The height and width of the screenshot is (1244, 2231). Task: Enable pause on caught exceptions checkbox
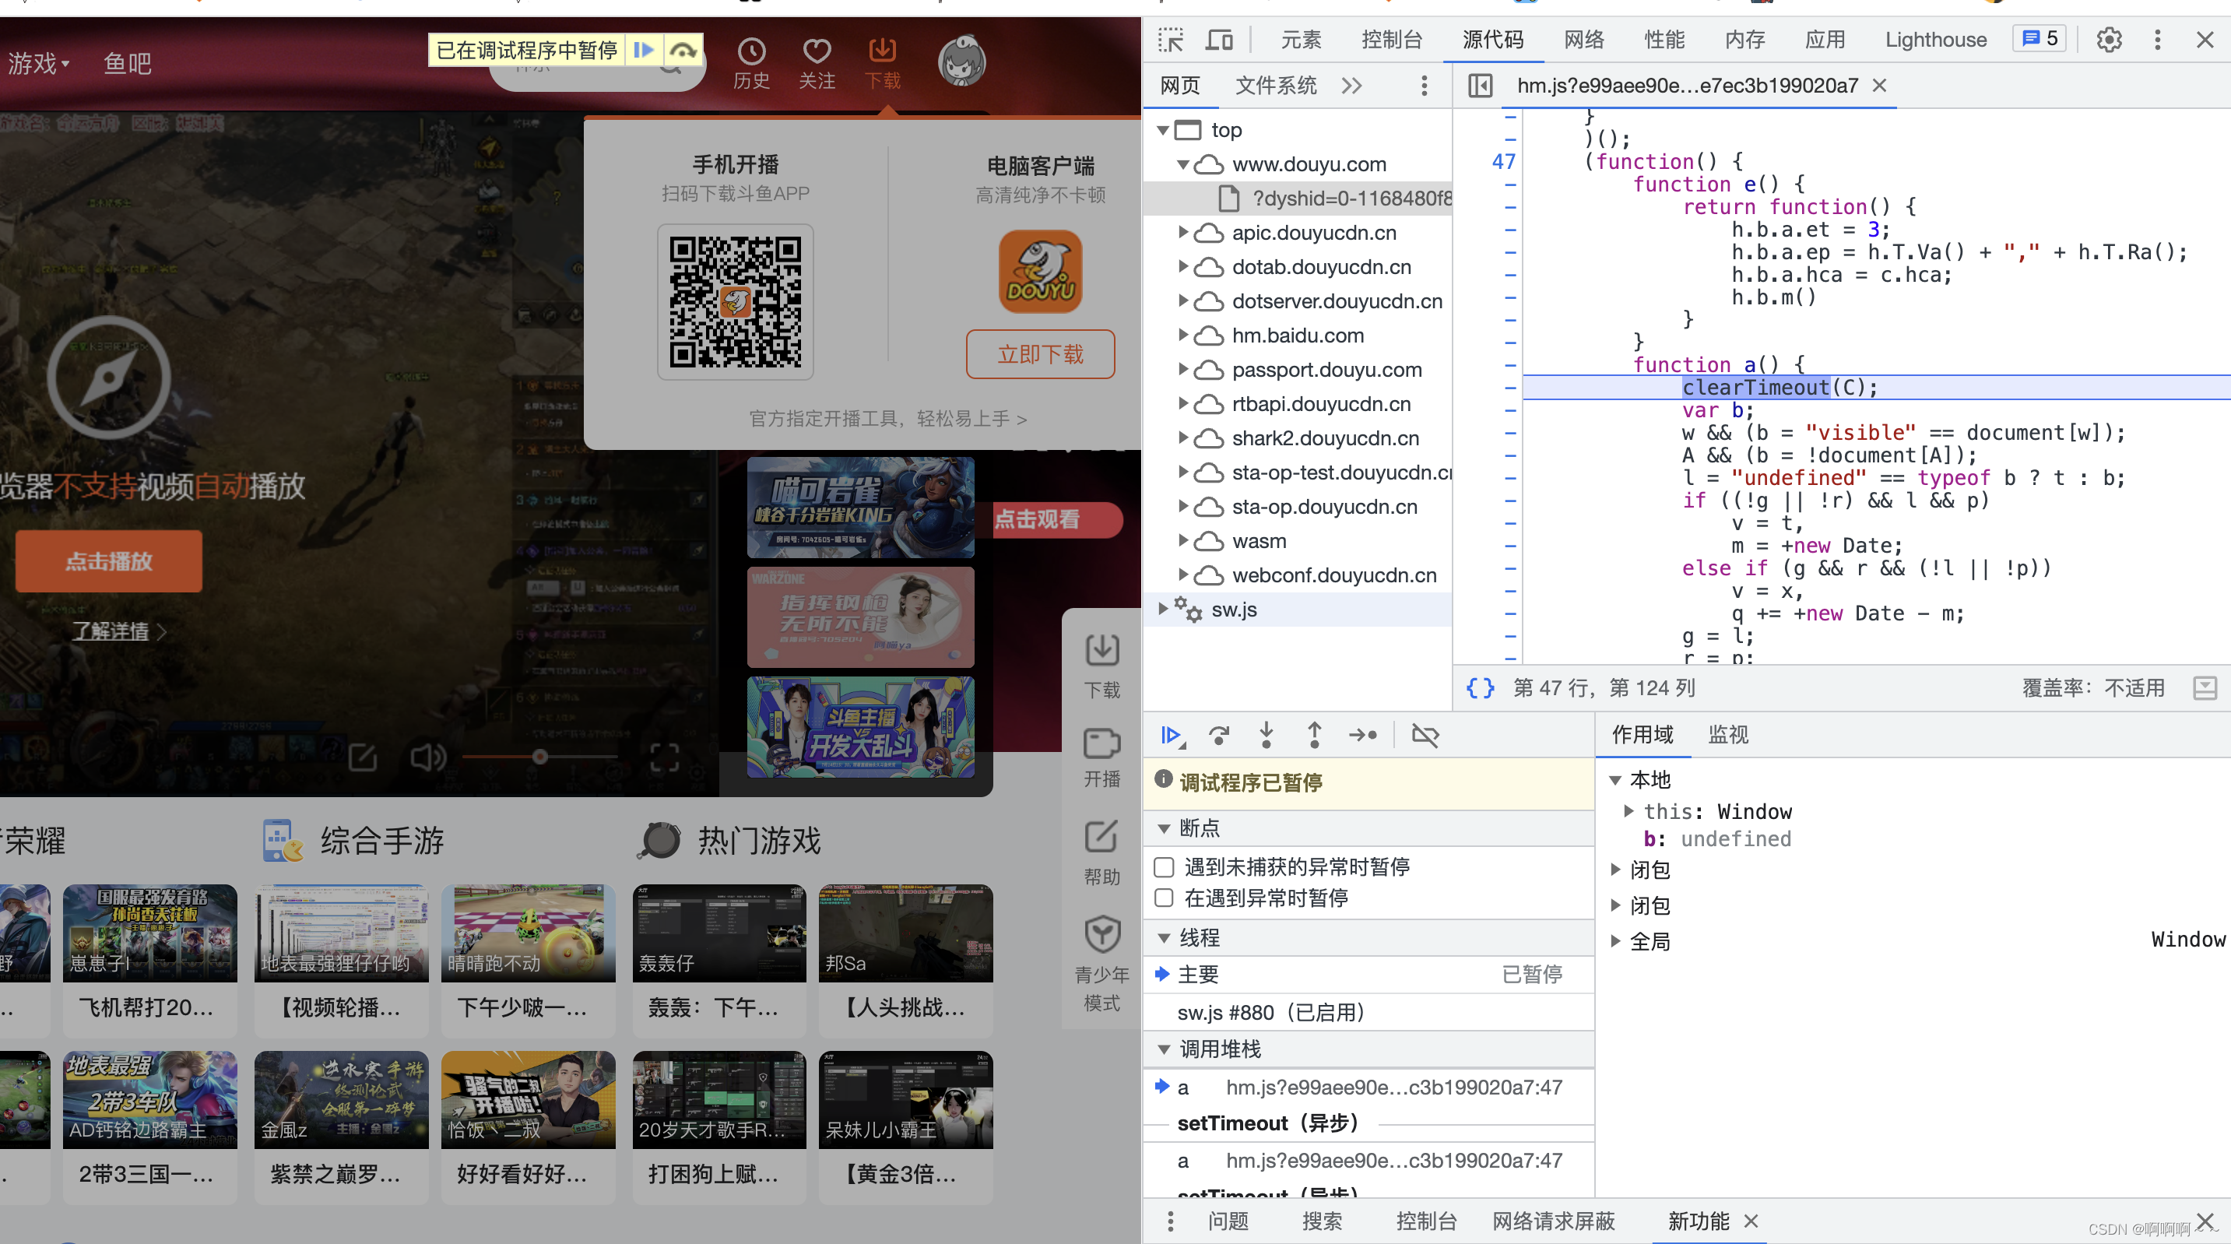pos(1164,898)
